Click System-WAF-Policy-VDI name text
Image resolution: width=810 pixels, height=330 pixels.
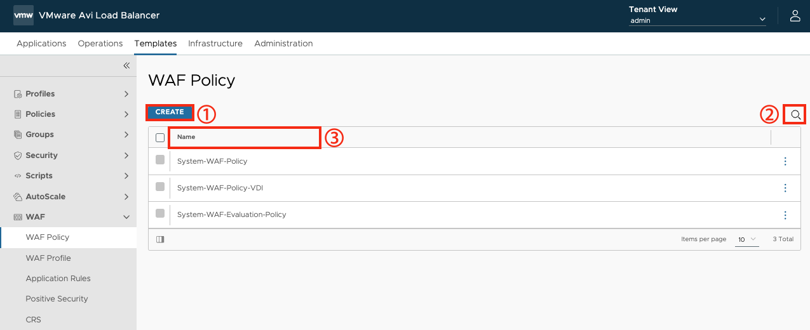click(x=220, y=188)
